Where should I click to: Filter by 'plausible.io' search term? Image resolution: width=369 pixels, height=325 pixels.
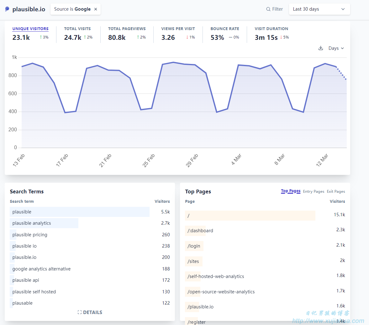pos(90,257)
